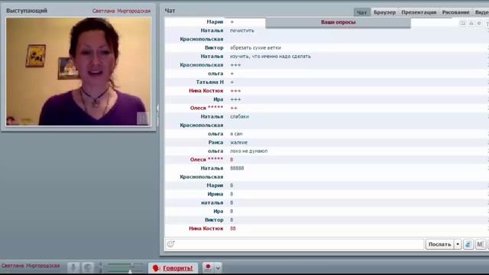Click the red record button
This screenshot has height=275, width=489.
pyautogui.click(x=208, y=267)
